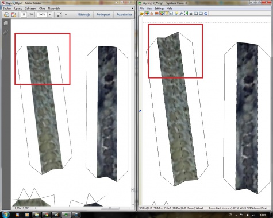Click the second Adobe Reader toolbar icon, red PDF
Viewport: 273px width, 218px height.
click(x=13, y=14)
